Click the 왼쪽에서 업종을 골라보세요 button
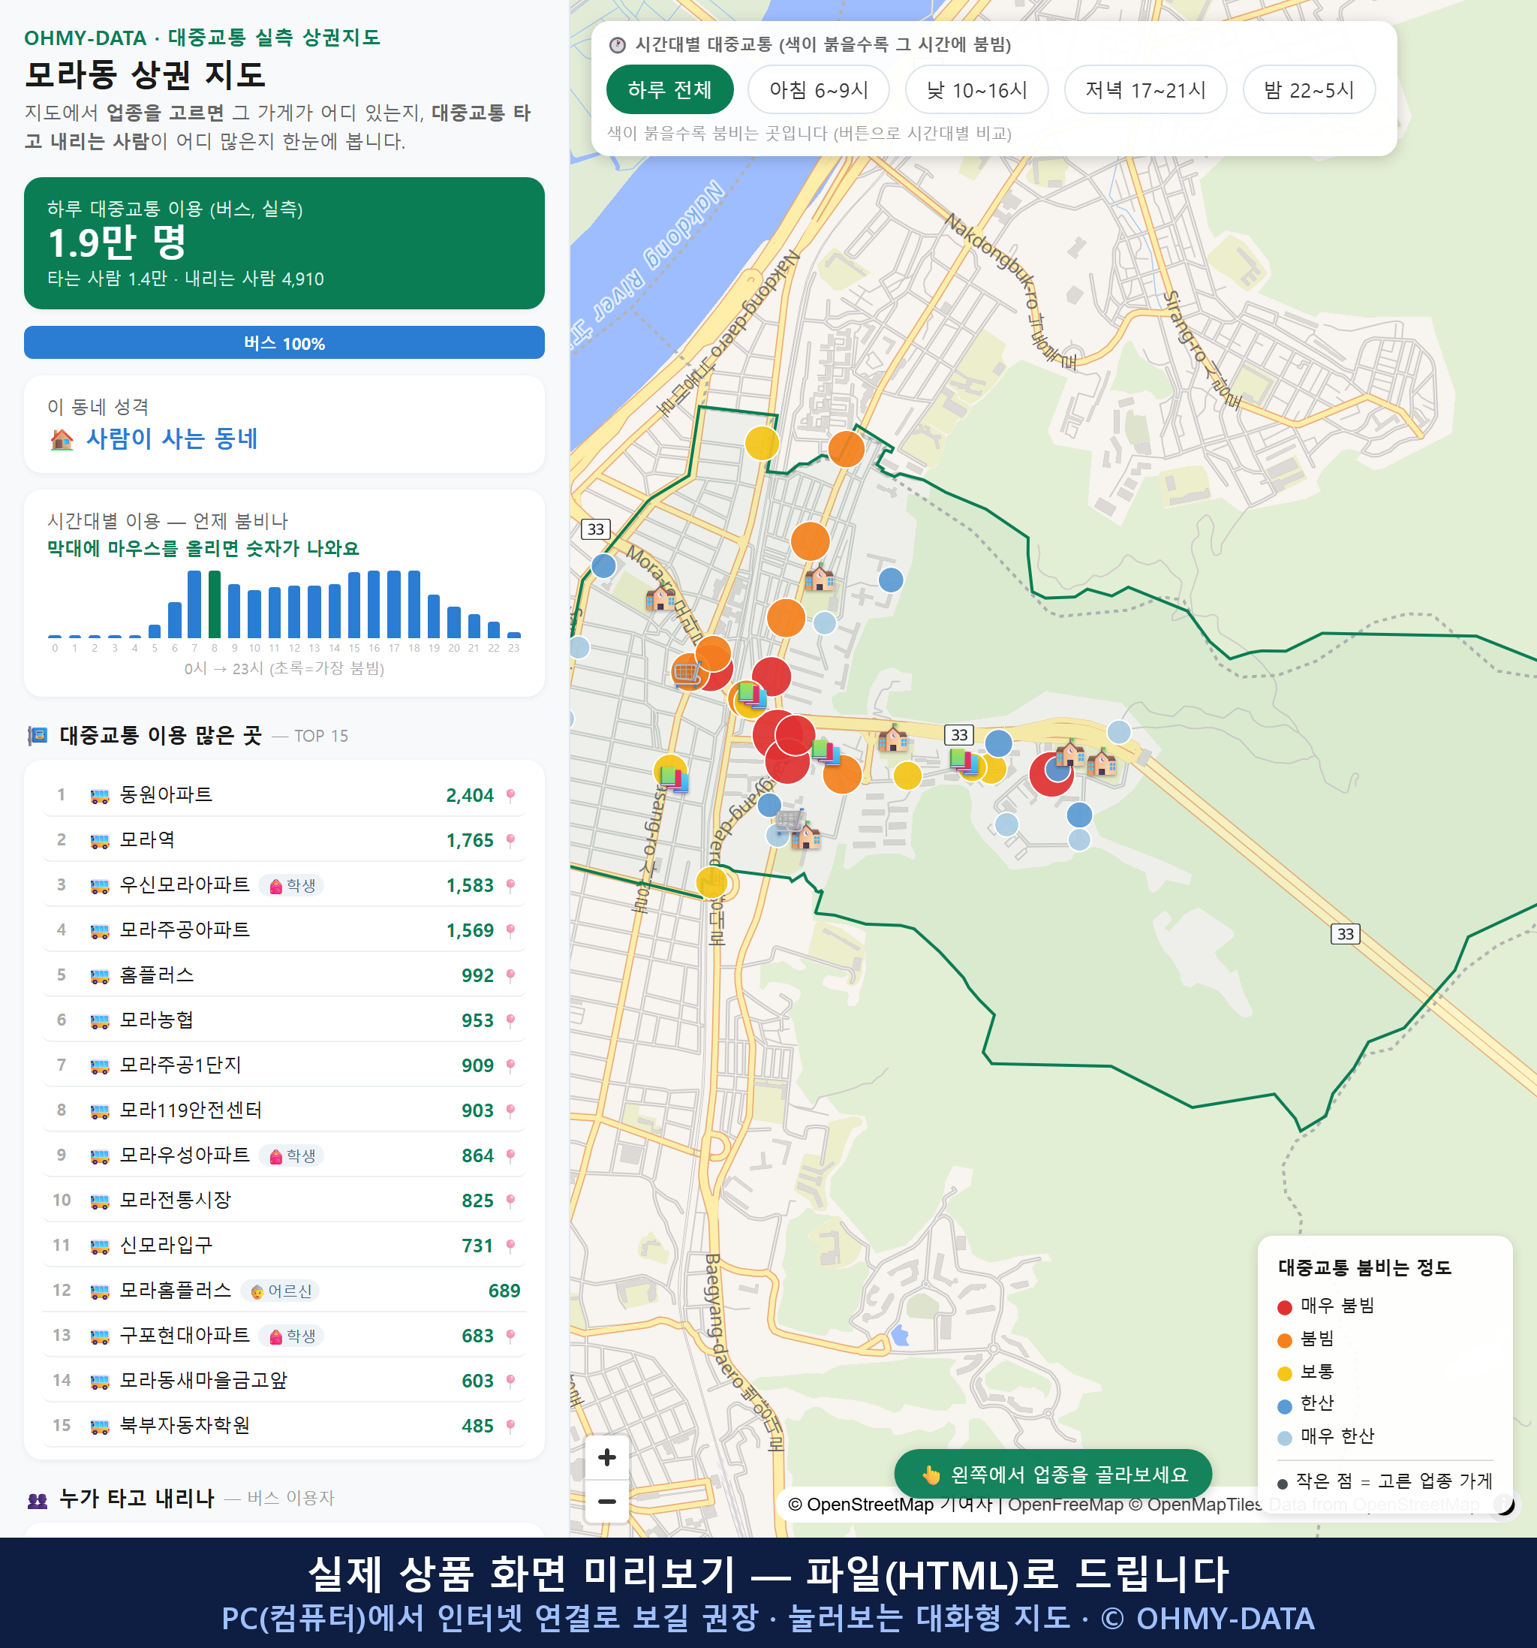The height and width of the screenshot is (1648, 1537). [1053, 1474]
